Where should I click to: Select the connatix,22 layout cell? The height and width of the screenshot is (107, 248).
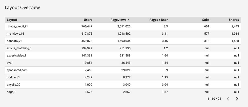tap(15, 41)
